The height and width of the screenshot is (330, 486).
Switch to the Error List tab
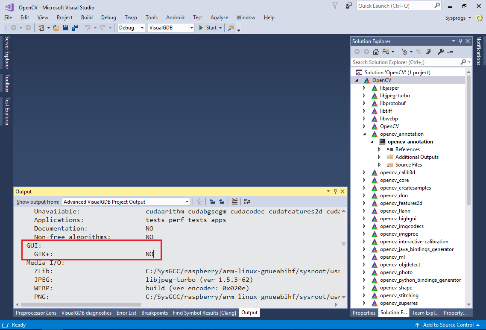click(126, 313)
